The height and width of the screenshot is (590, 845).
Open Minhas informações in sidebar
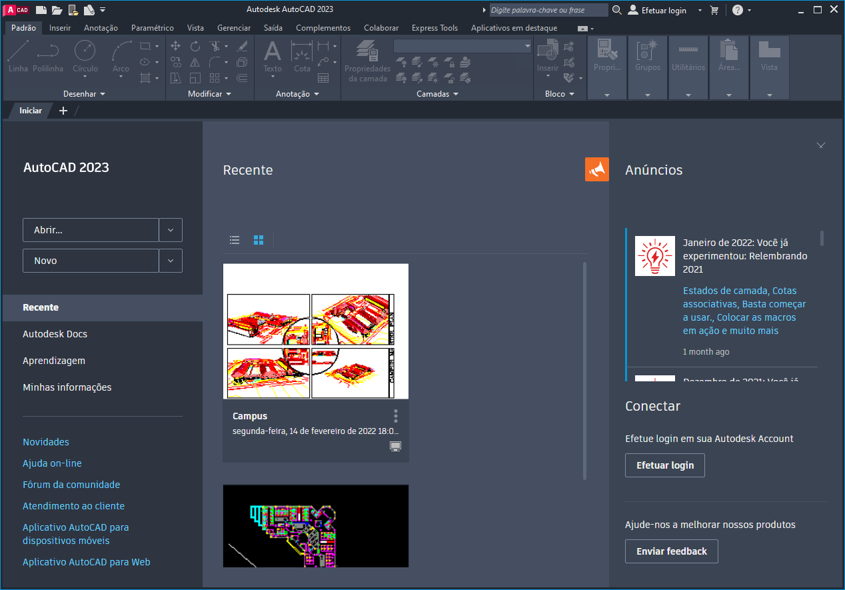coord(67,387)
